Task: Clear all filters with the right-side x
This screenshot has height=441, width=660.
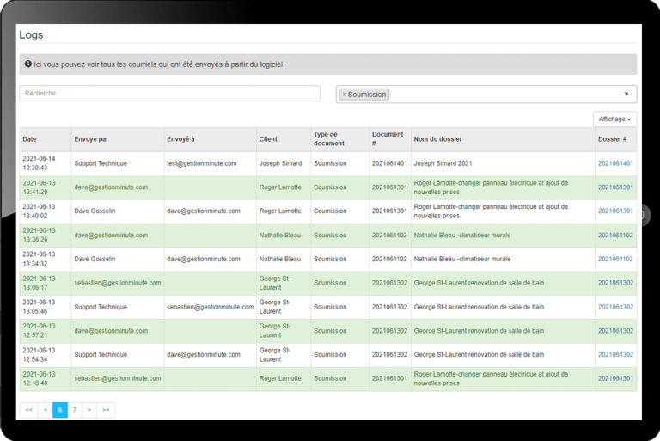Action: point(626,94)
